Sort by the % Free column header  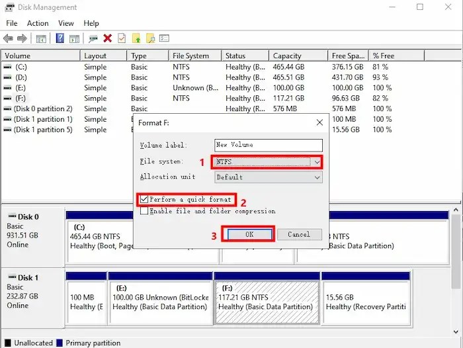[x=397, y=56]
